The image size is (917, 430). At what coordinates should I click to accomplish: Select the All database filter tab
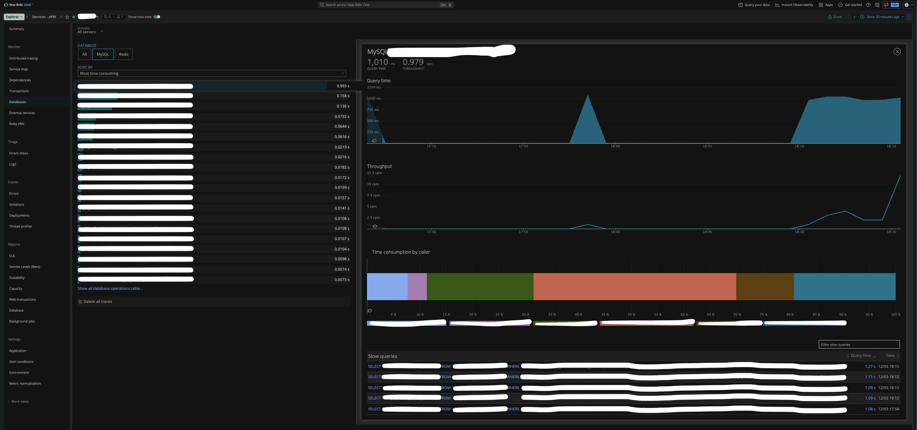[x=84, y=54]
